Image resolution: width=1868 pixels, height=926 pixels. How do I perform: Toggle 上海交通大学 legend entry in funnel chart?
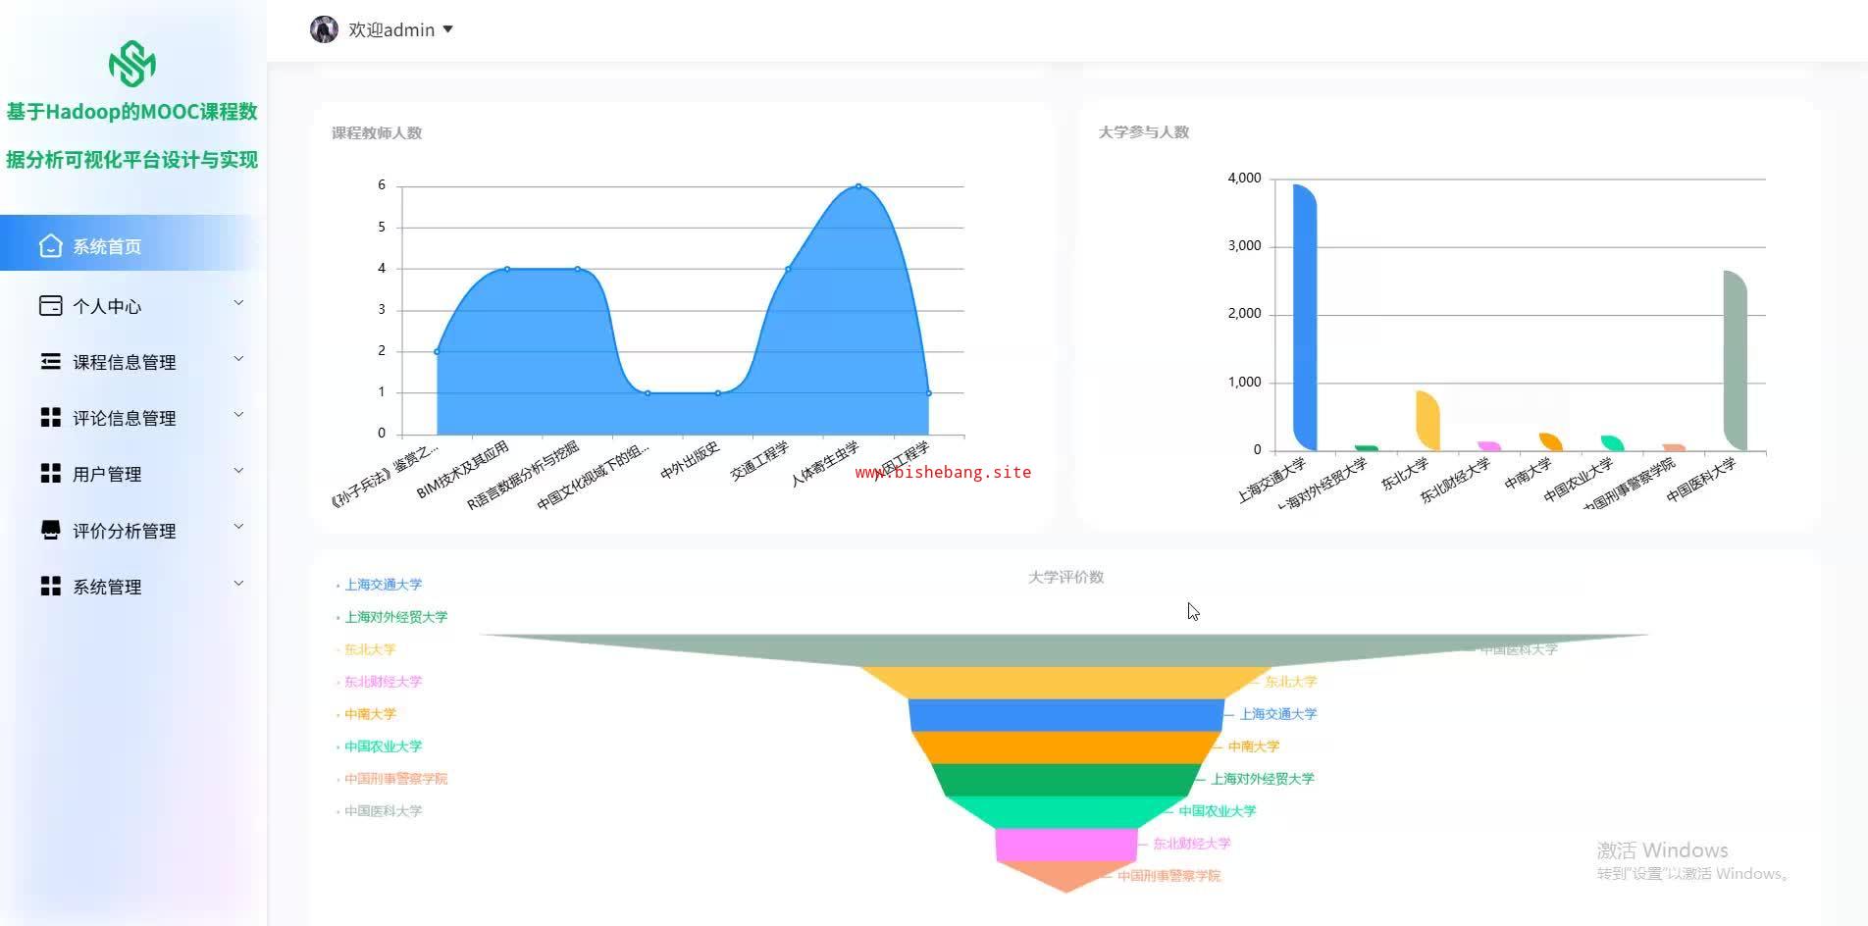pyautogui.click(x=379, y=585)
